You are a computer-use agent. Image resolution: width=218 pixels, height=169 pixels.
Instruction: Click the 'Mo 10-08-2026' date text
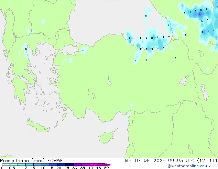point(145,161)
